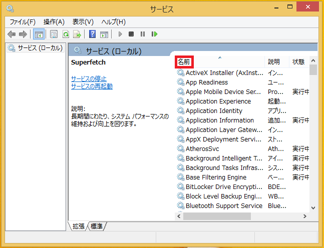
Task: Click the horizontal scrollbar left arrow
Action: 179,216
